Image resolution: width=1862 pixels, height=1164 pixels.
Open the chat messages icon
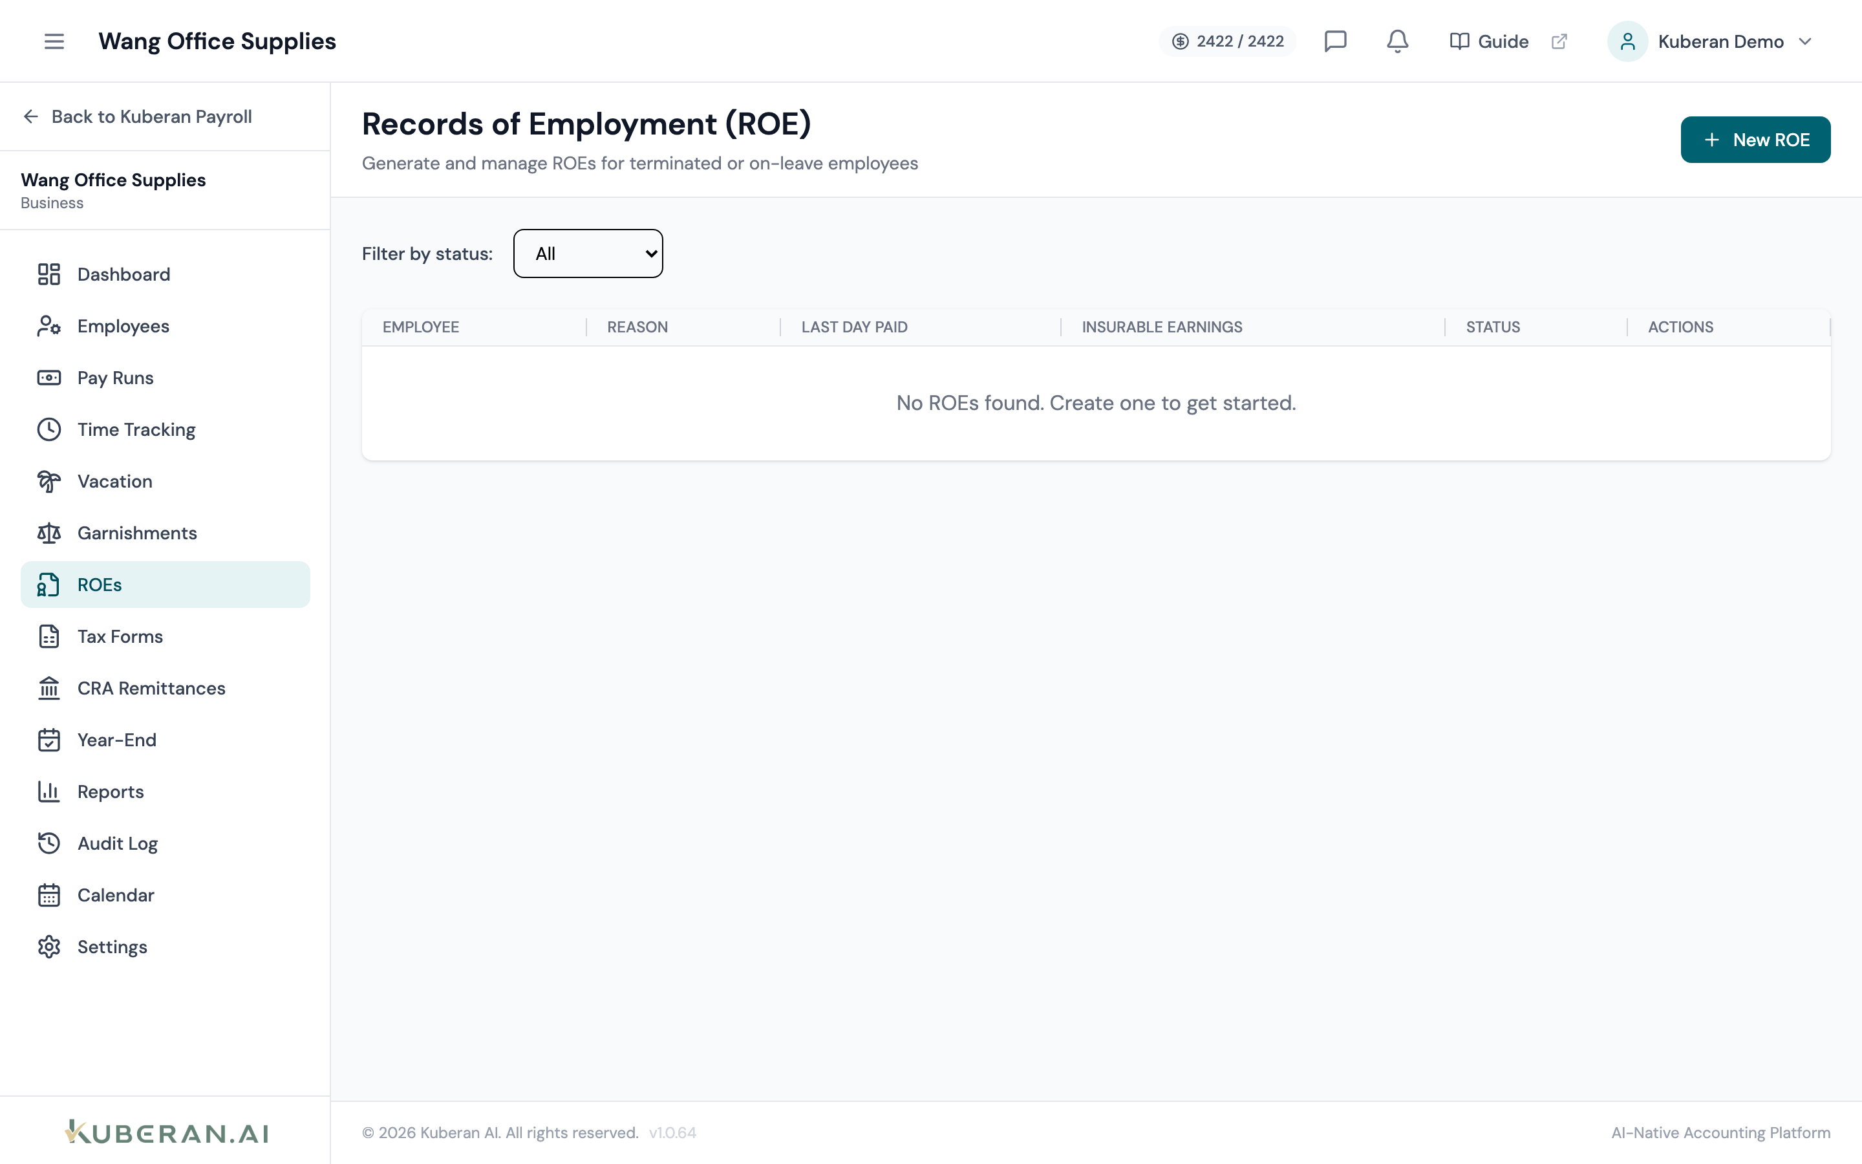click(x=1335, y=41)
